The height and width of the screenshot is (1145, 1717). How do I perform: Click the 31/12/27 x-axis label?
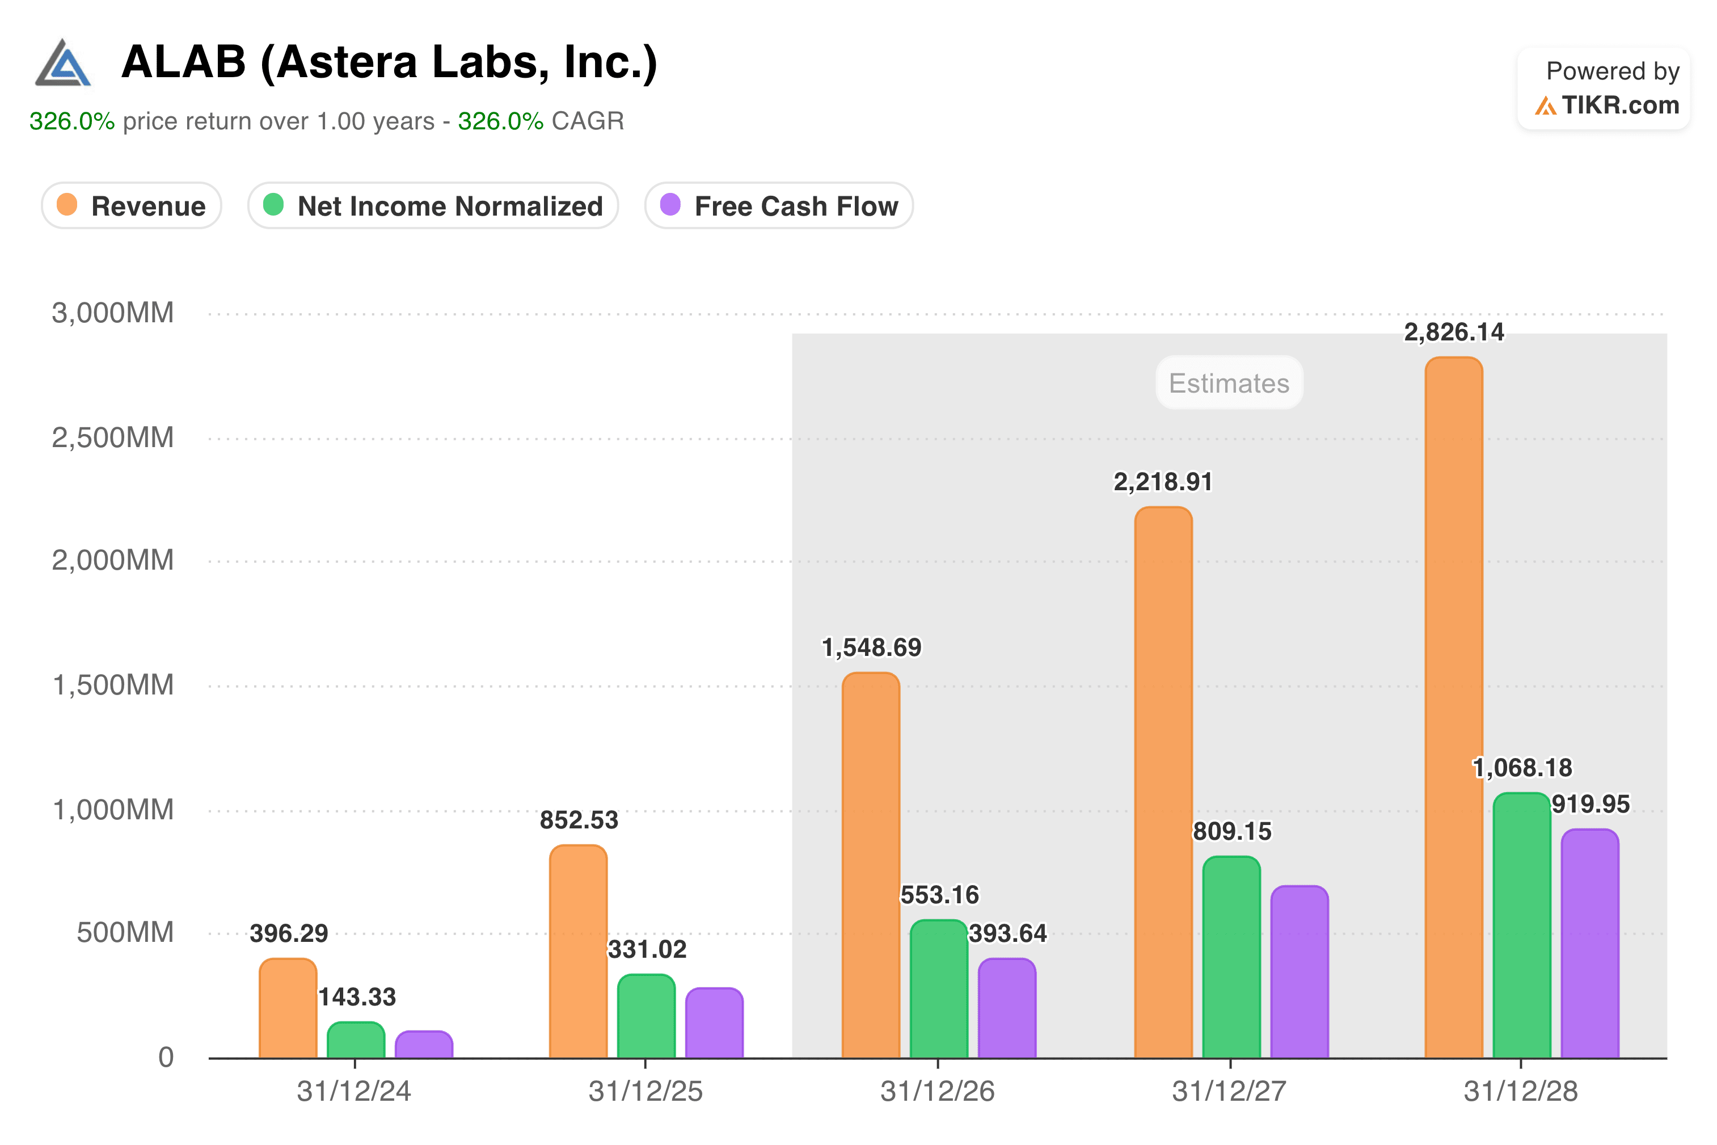click(1229, 1092)
